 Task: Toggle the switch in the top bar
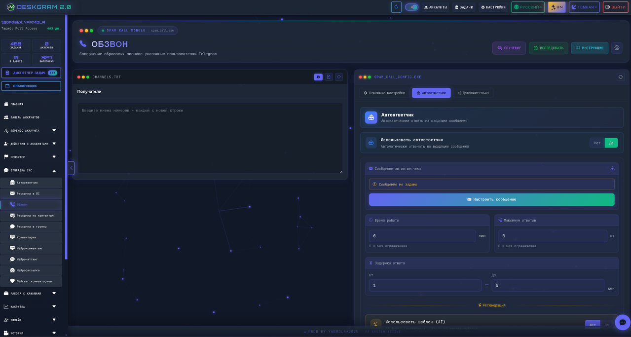pyautogui.click(x=411, y=7)
